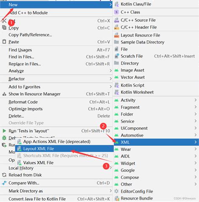Open the Compose submenu arrow

click(x=196, y=177)
